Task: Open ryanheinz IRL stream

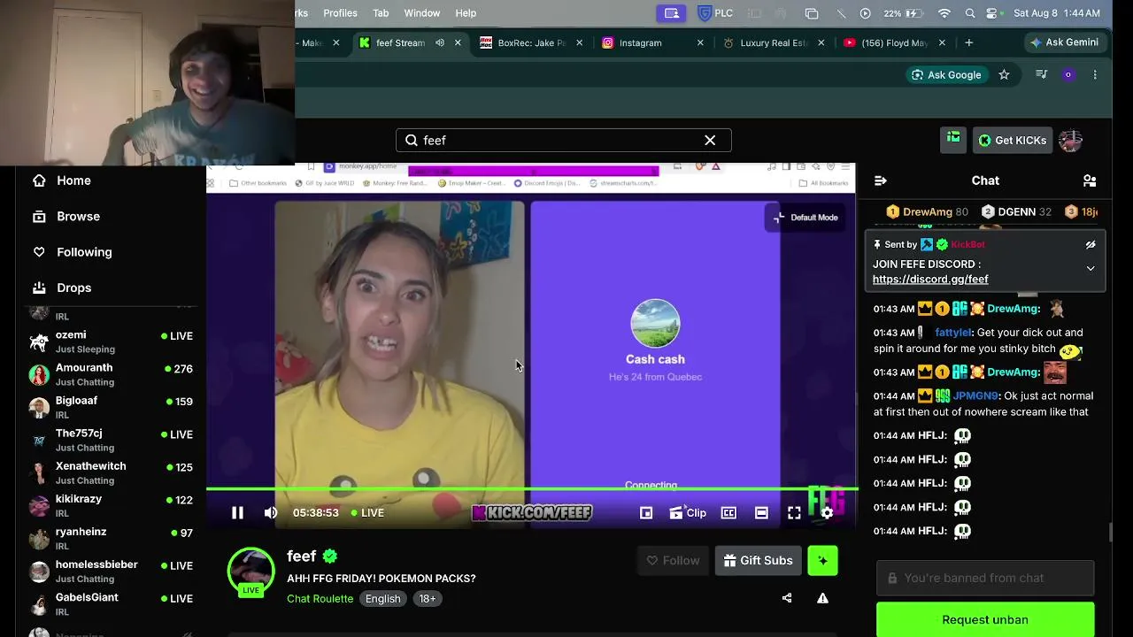Action: pos(111,538)
